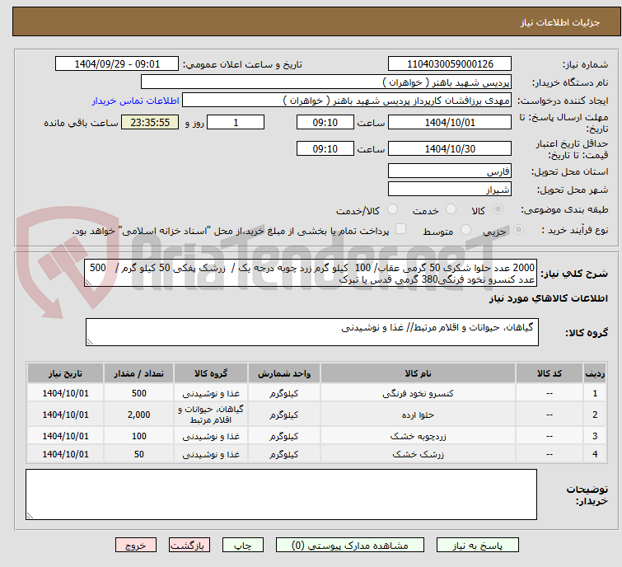Screen dimensions: 622x567
Task: Click the چاپ print button
Action: click(242, 546)
